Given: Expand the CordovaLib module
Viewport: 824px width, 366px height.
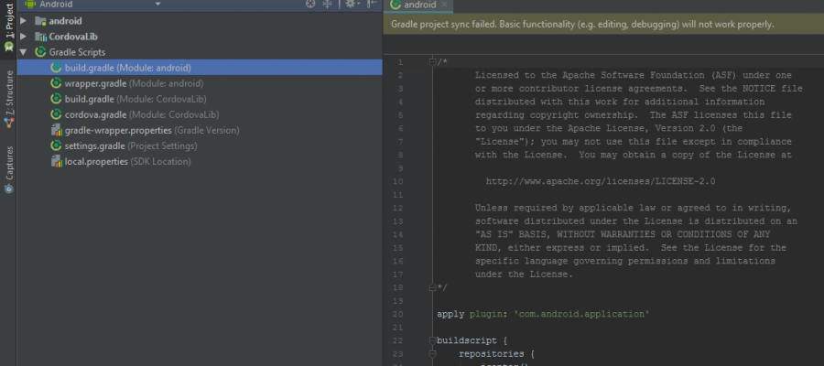Looking at the screenshot, I should (23, 36).
